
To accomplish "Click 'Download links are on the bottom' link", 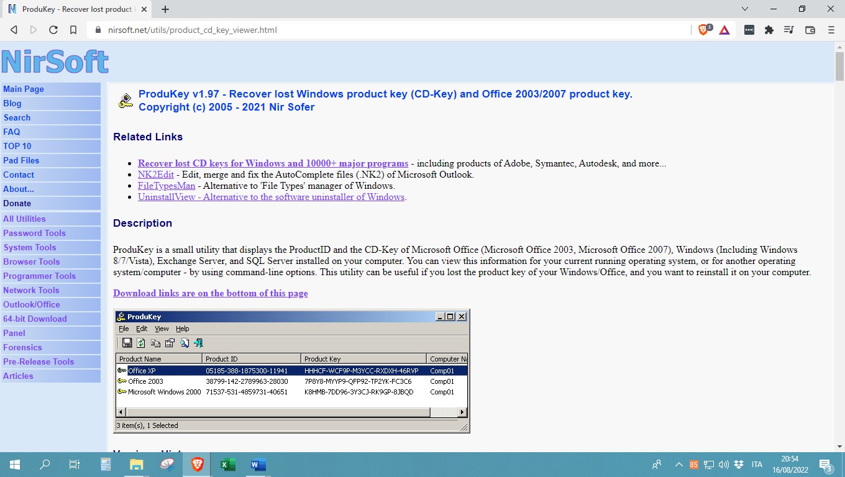I will tap(211, 293).
